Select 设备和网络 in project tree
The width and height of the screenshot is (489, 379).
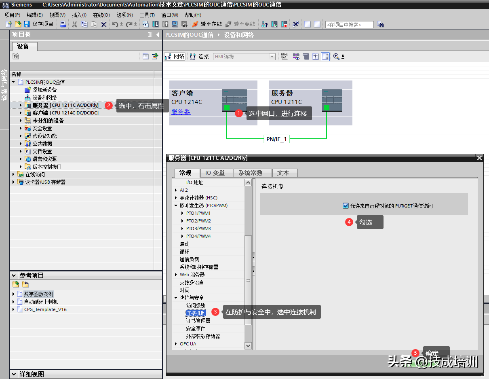[x=44, y=97]
